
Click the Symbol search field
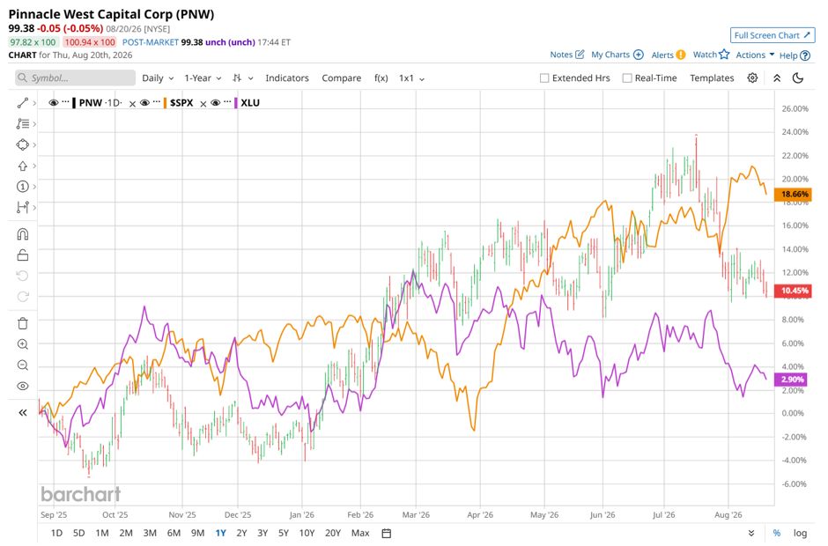tap(75, 78)
